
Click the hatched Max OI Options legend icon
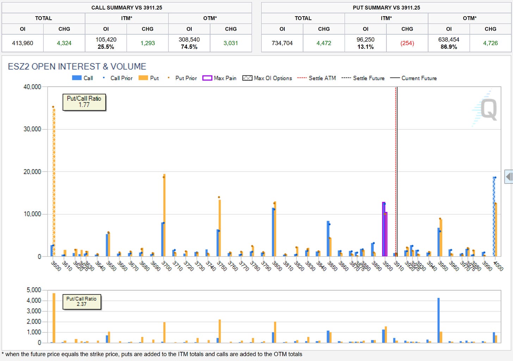coord(247,78)
